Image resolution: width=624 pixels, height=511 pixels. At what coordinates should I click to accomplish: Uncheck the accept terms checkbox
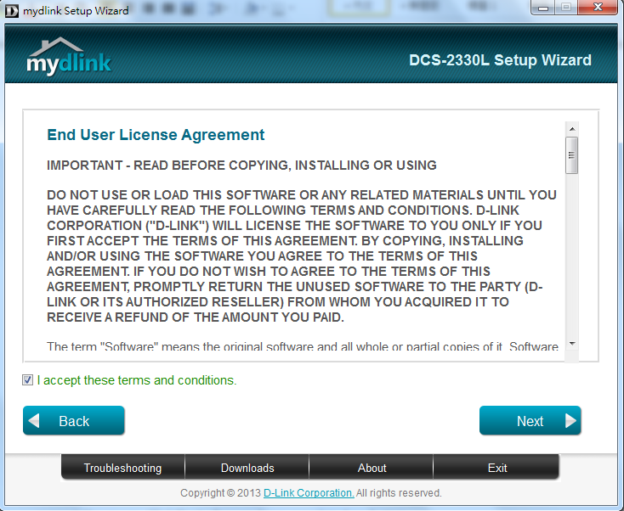click(28, 380)
